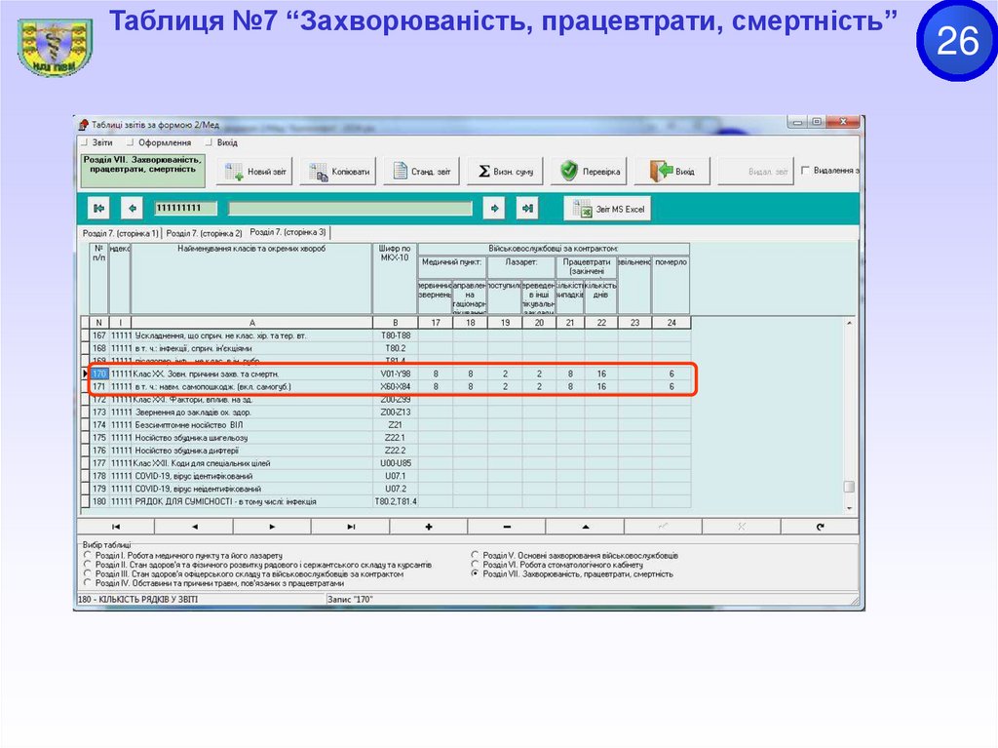Screen dimensions: 998x748
Task: Click the Вихід door button in the toolbar
Action: pyautogui.click(x=672, y=172)
